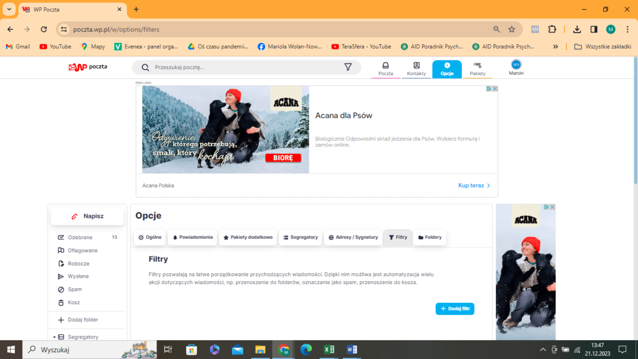Open the Opcje settings section
Viewport: 638px width, 359px height.
tap(447, 69)
